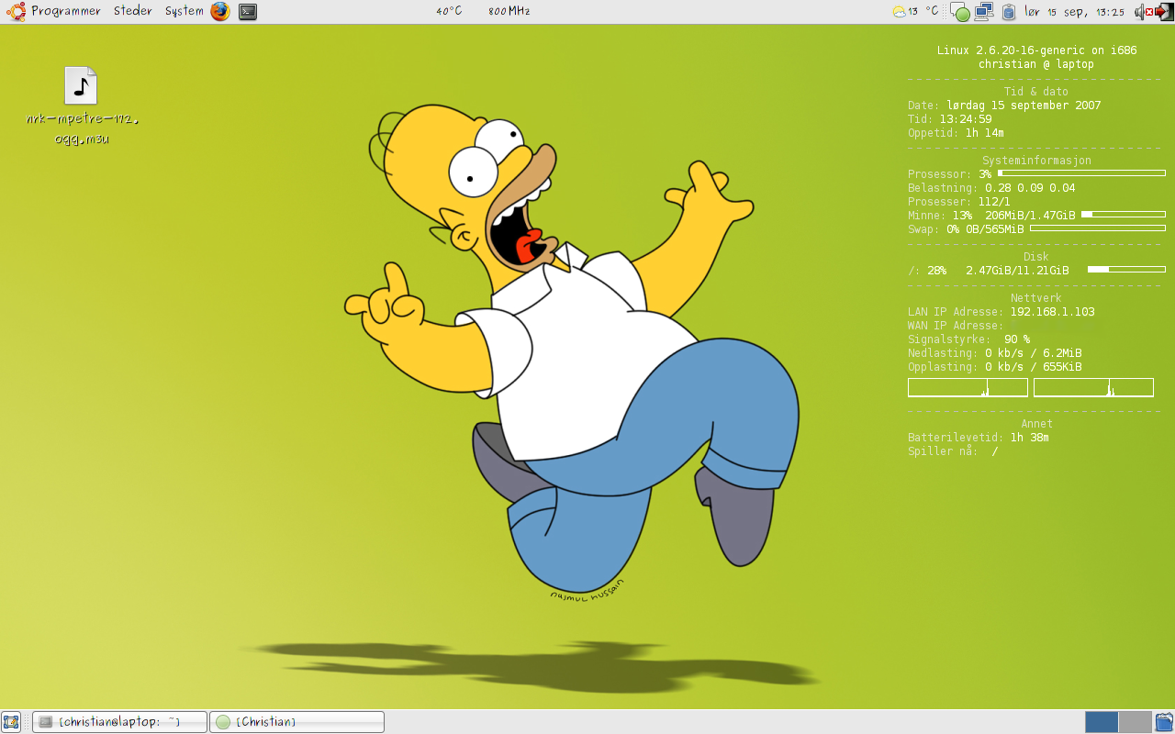Viewport: 1175px width, 734px height.
Task: Open the weather applet showing 13 °C
Action: pos(915,11)
